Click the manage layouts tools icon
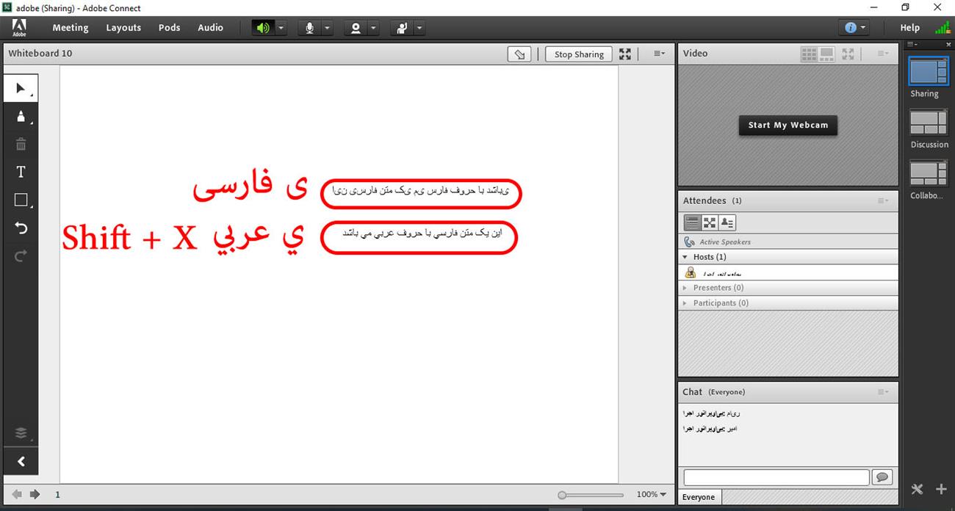This screenshot has height=511, width=955. [917, 489]
